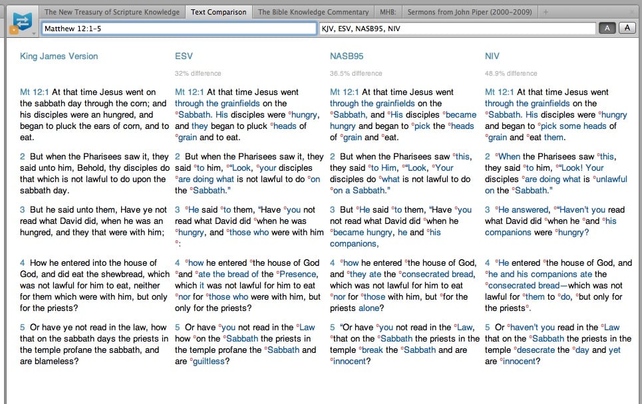Click 'desecrate' in NIV verse 5
Viewport: 642px width, 404px height.
point(536,350)
